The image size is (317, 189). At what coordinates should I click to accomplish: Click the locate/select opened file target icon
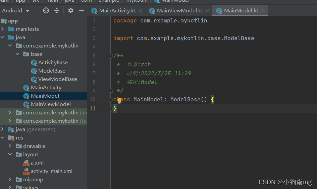point(46,10)
